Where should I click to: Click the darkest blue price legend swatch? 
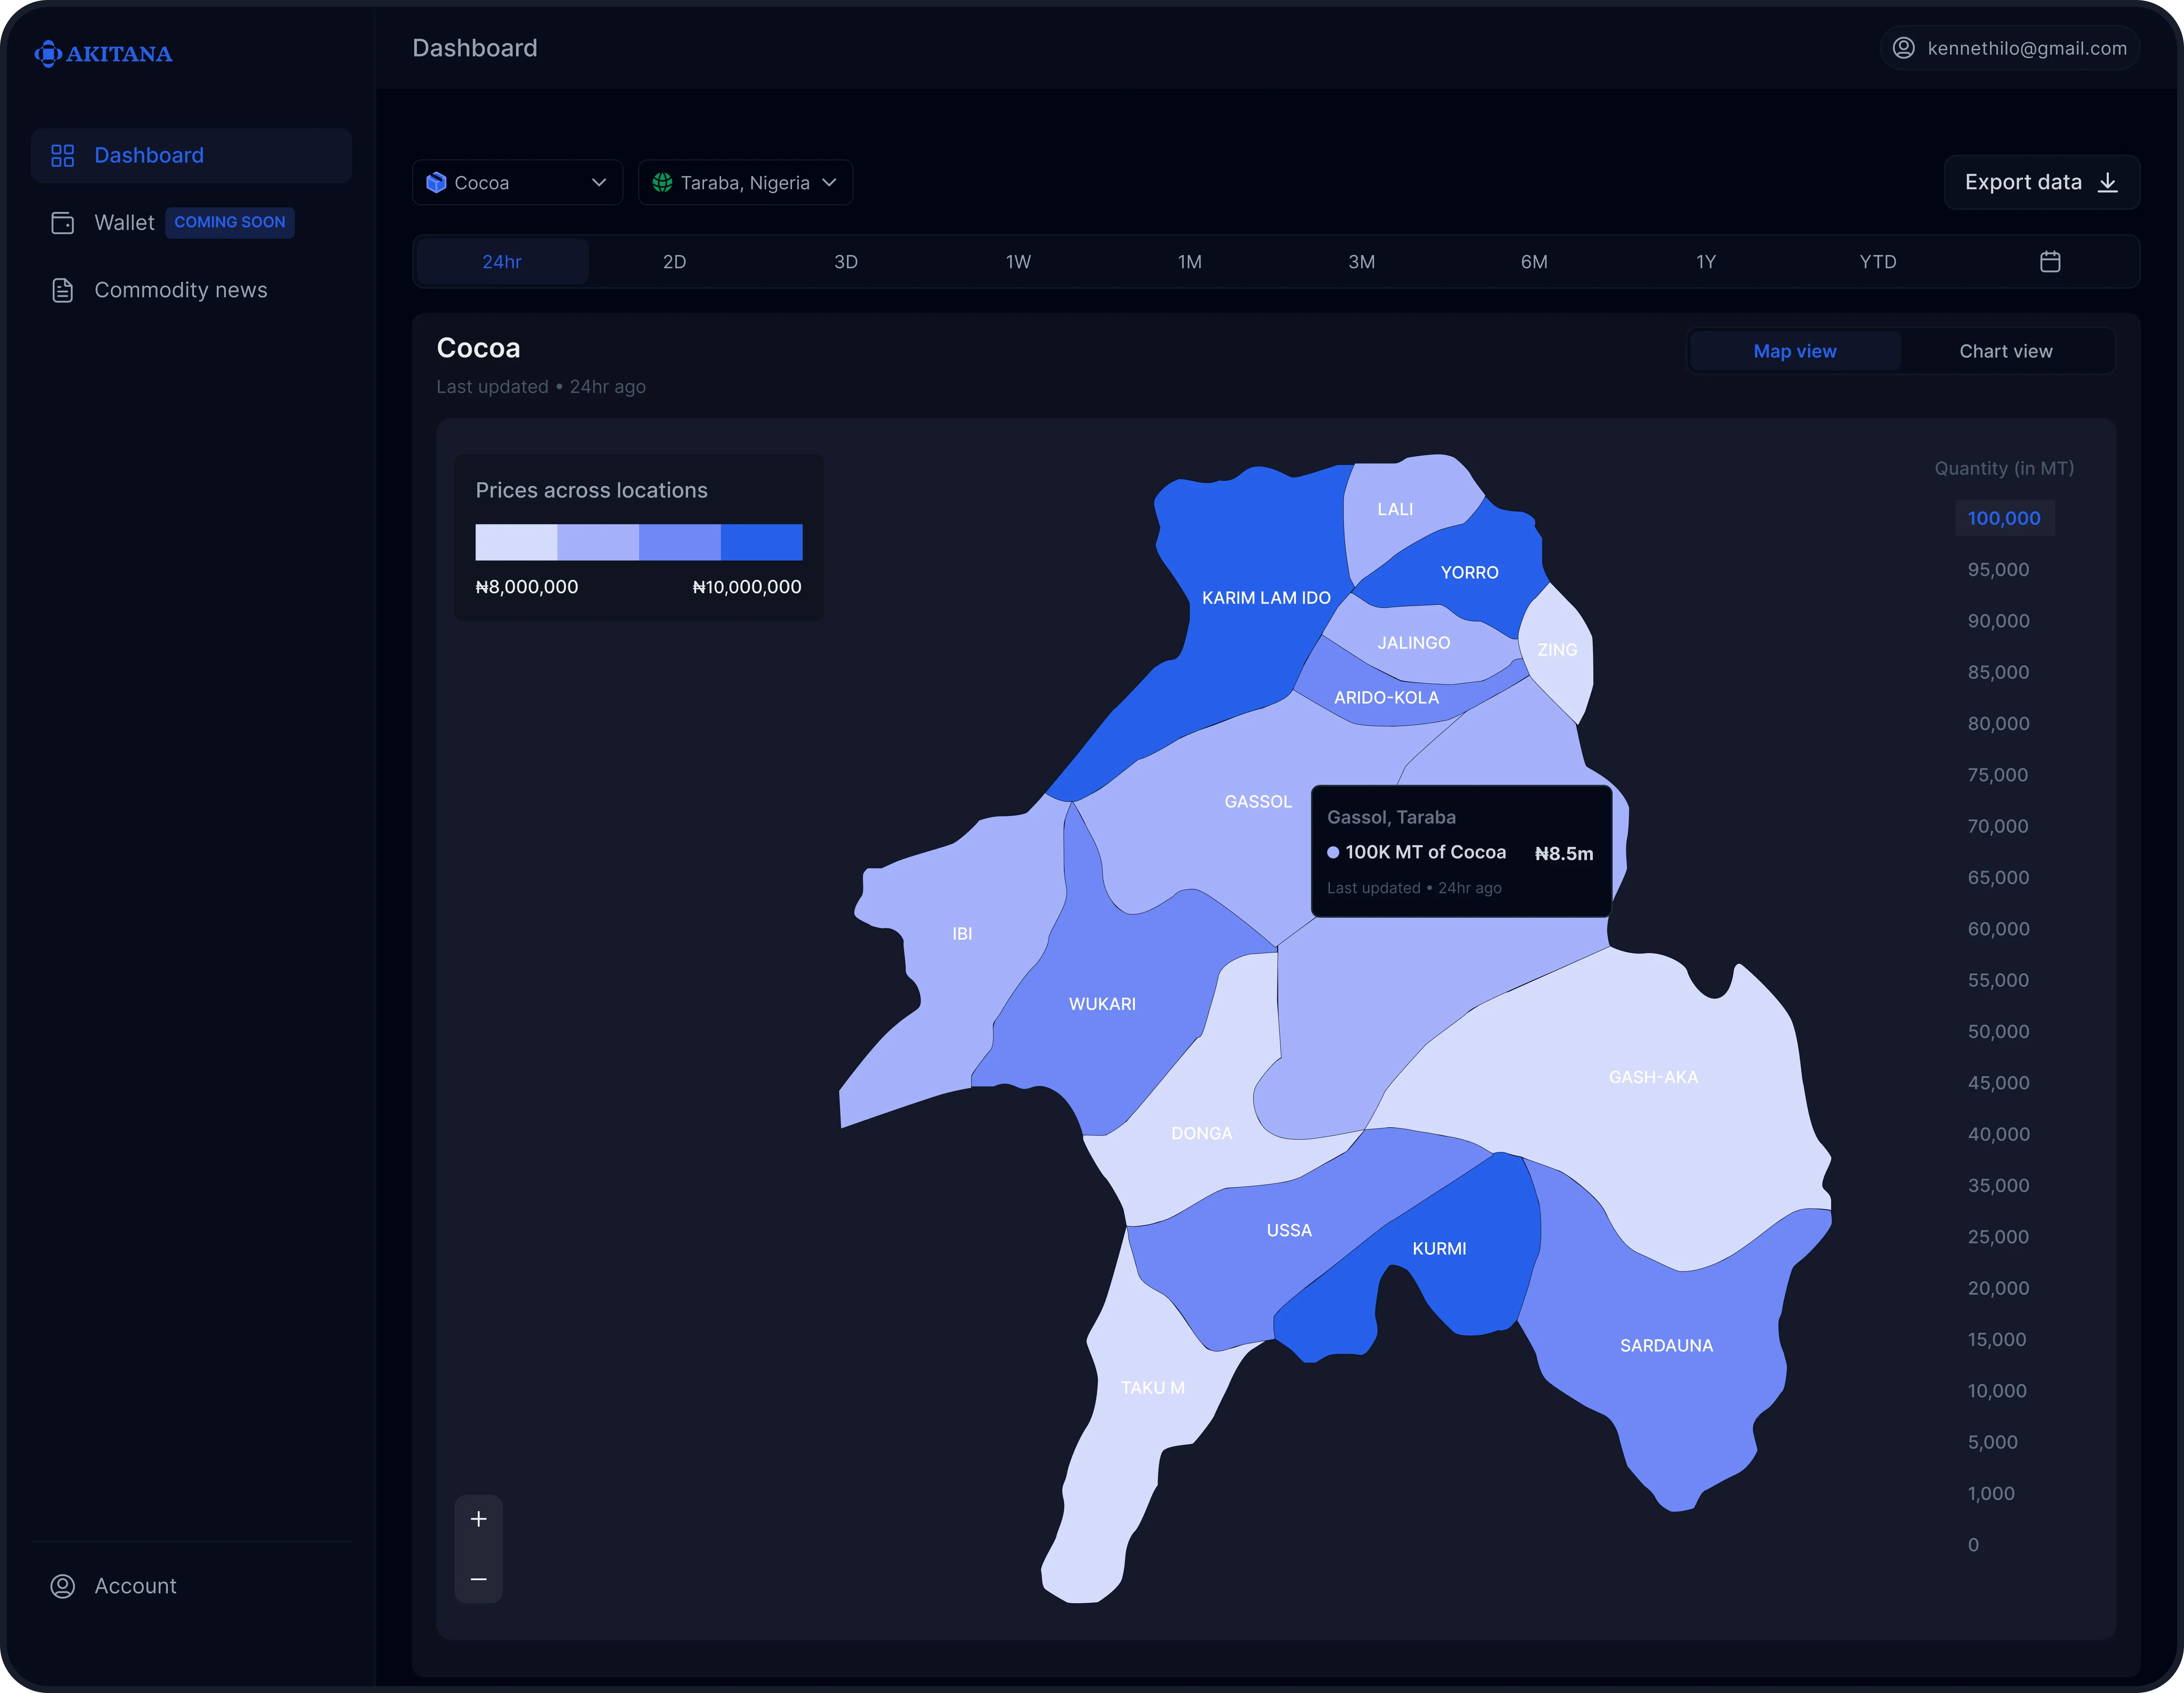761,542
